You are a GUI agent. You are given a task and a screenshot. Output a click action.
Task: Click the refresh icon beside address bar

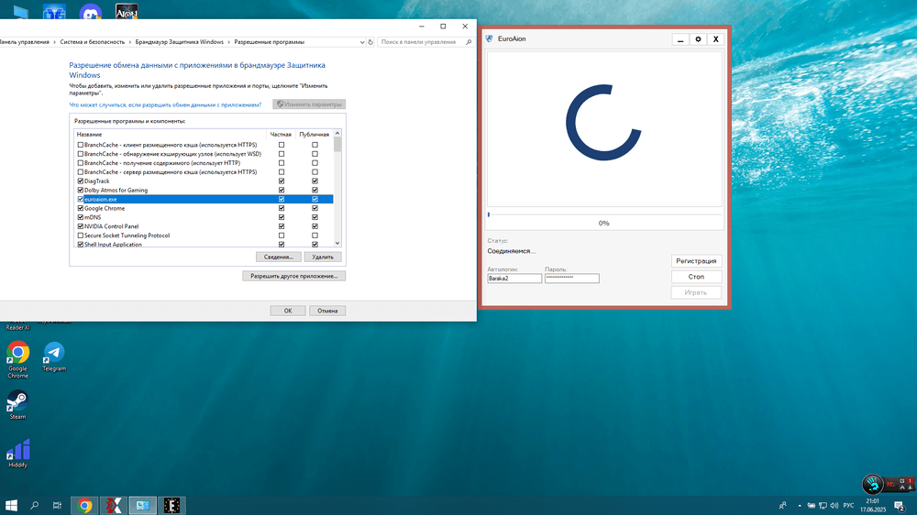(370, 41)
